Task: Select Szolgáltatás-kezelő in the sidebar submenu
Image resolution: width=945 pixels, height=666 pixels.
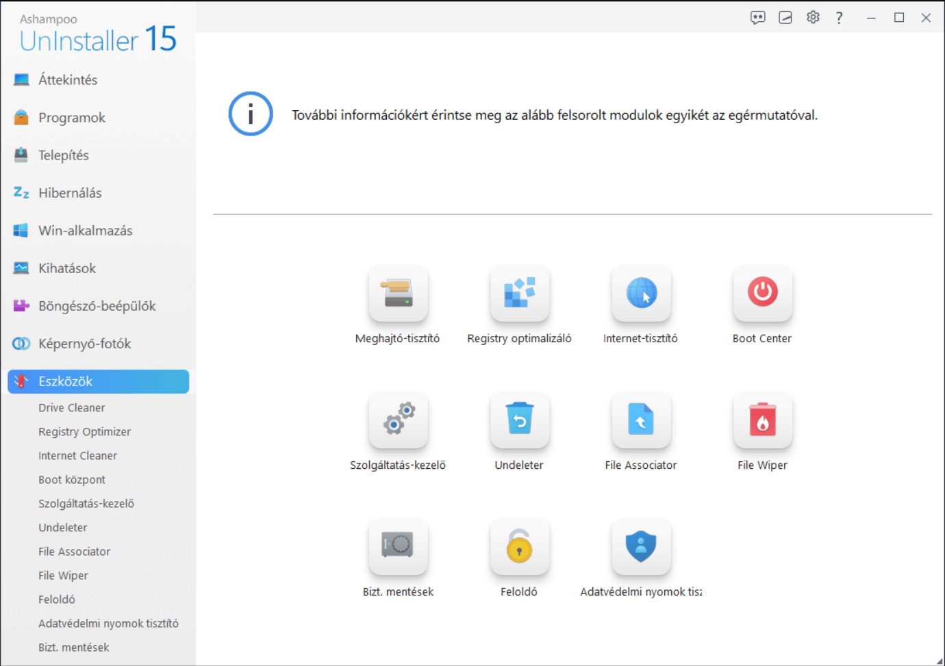Action: (x=86, y=504)
